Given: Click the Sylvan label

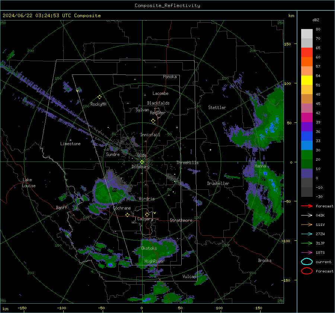Looking at the screenshot, I should click(x=142, y=110).
